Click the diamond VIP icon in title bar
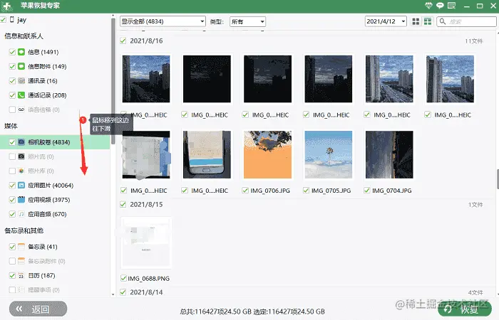 [x=428, y=6]
